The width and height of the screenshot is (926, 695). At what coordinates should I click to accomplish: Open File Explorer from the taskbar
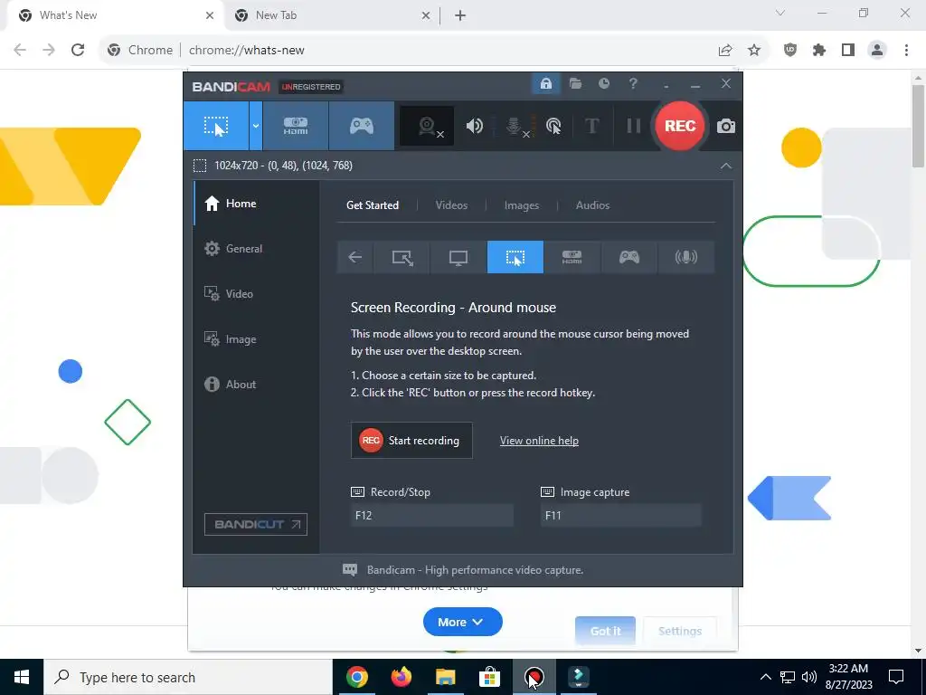pyautogui.click(x=445, y=677)
